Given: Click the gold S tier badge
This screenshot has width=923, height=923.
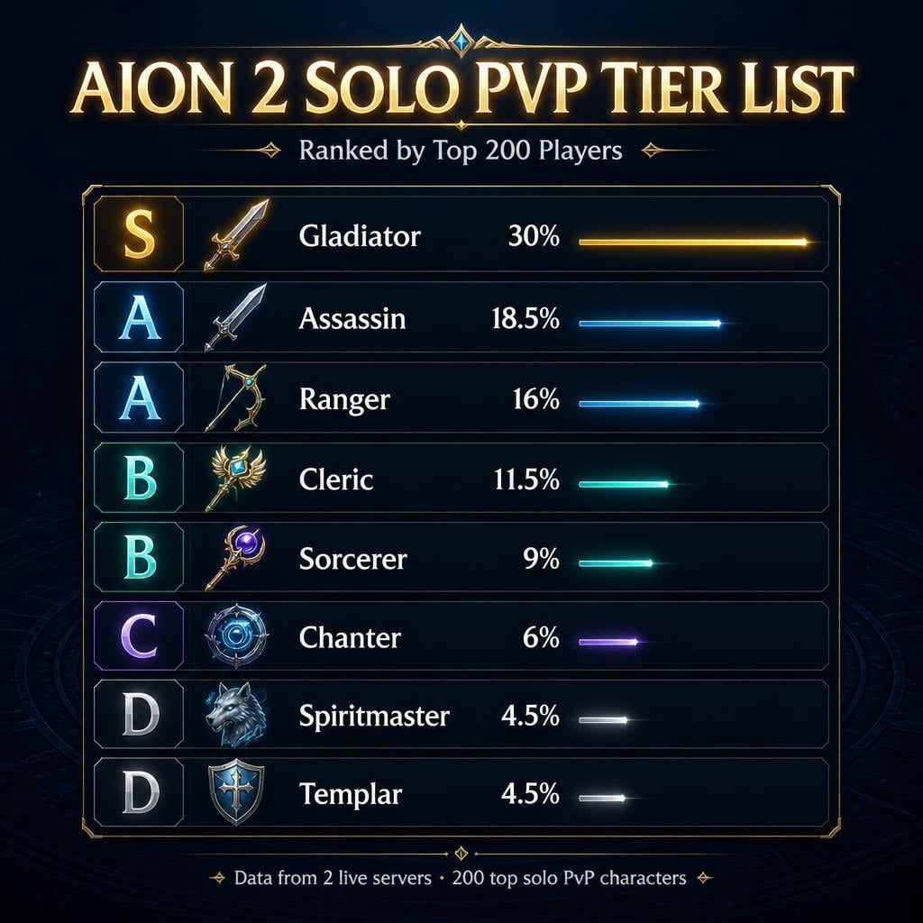Looking at the screenshot, I should point(139,234).
